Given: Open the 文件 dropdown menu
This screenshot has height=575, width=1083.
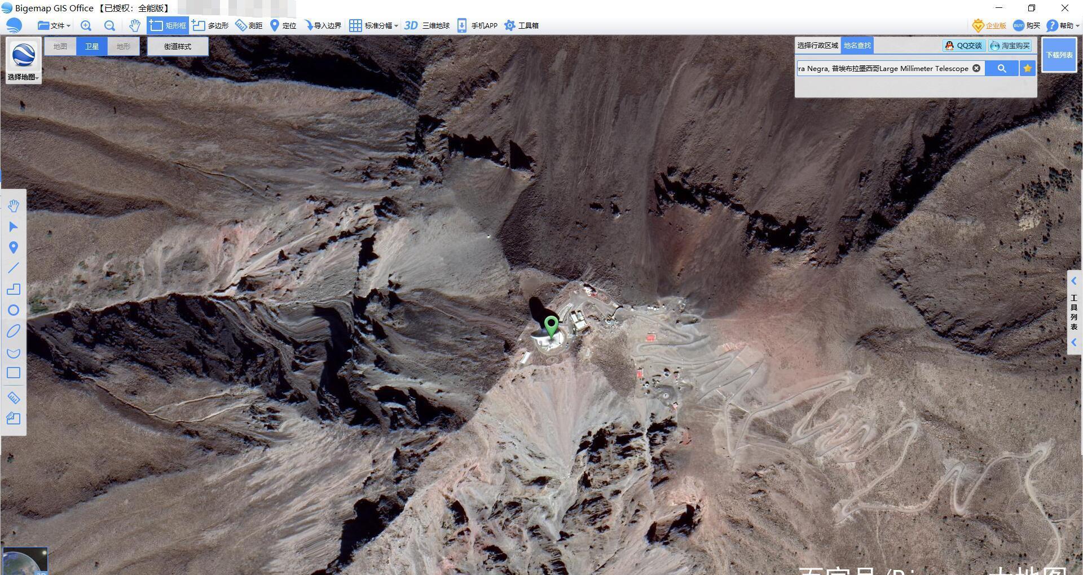Looking at the screenshot, I should [x=54, y=25].
